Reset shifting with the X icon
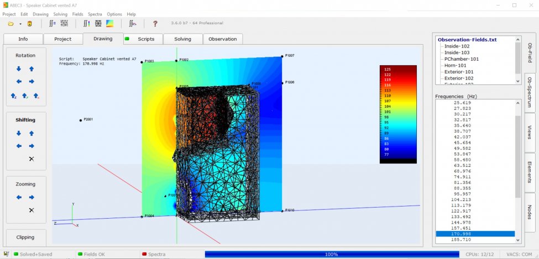539x259 pixels. point(32,159)
